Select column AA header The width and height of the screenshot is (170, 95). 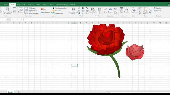154,23
